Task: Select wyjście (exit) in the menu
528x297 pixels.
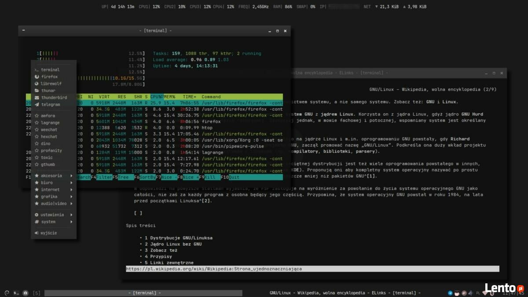Action: 53,233
